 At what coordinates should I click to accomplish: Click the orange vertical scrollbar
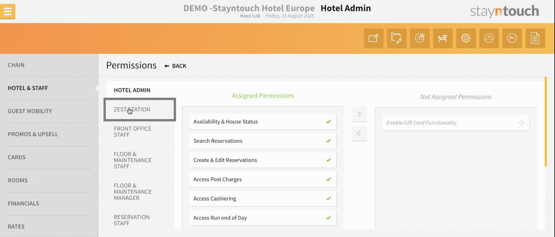click(x=546, y=122)
